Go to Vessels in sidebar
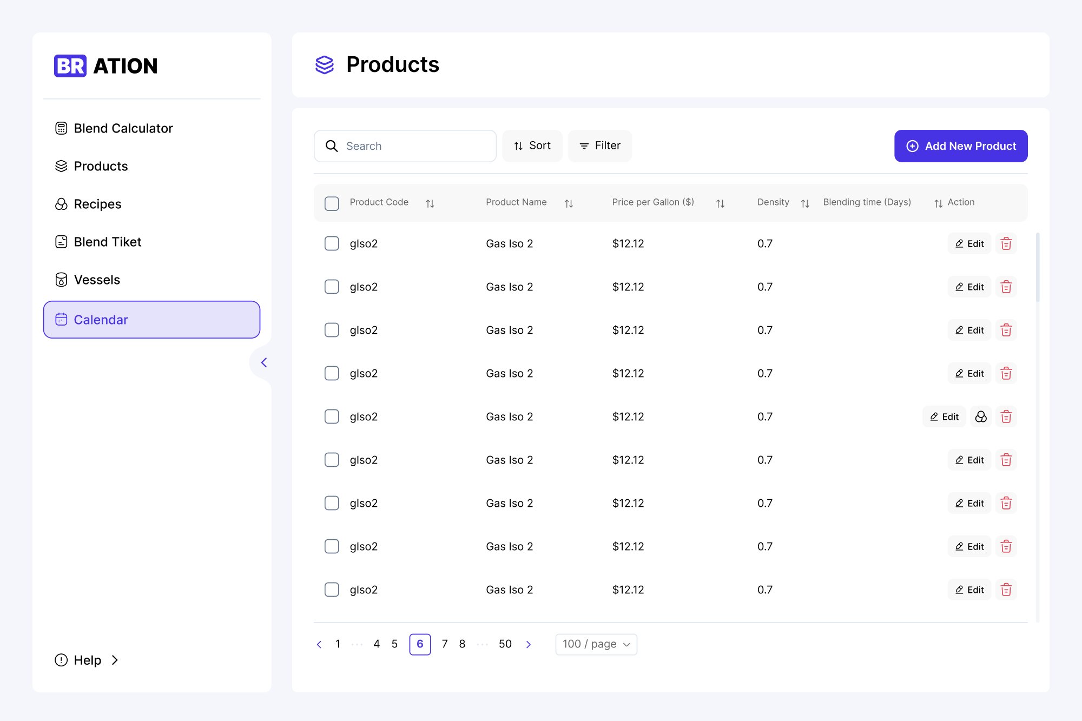Image resolution: width=1082 pixels, height=721 pixels. point(97,280)
